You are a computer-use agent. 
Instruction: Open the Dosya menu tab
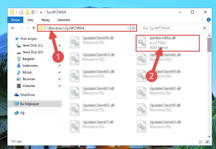[15, 20]
